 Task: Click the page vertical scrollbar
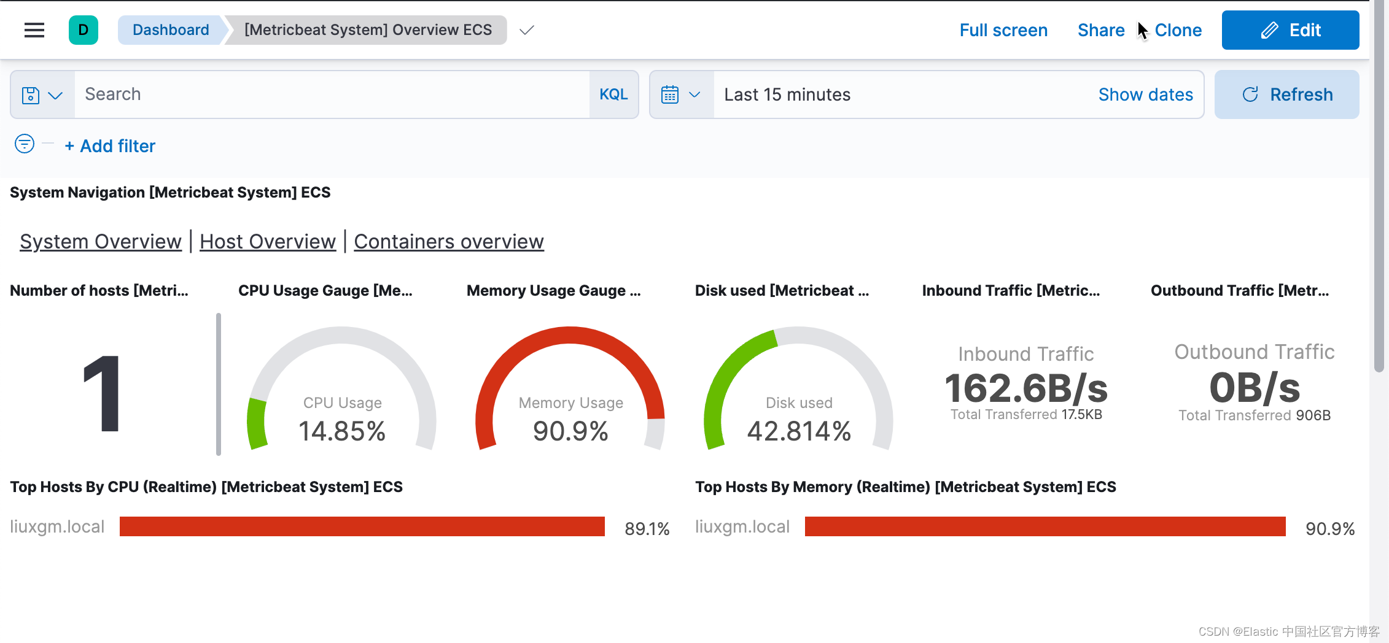(1379, 186)
